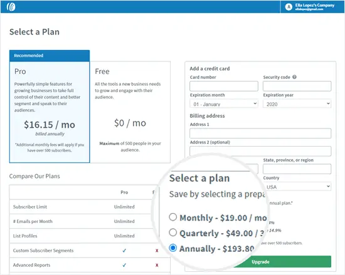
Task: Choose the Free plan card
Action: (x=130, y=112)
